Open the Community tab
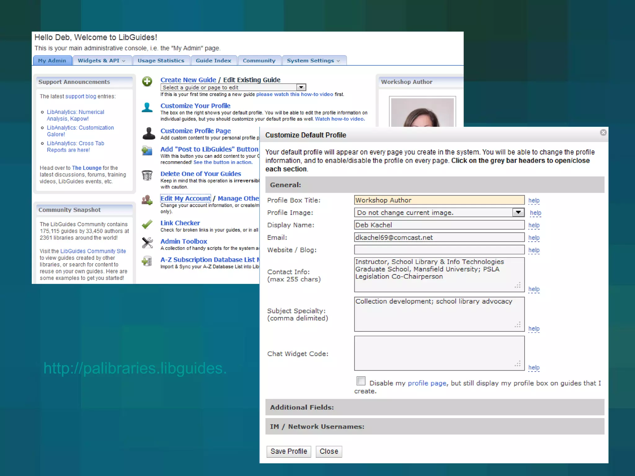The width and height of the screenshot is (635, 476). [x=259, y=60]
